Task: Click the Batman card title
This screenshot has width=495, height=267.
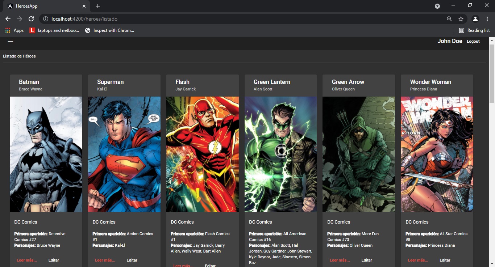Action: (x=29, y=82)
